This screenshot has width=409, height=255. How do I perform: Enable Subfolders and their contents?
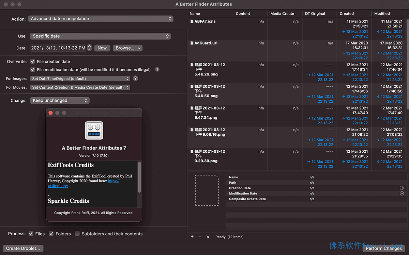77,234
